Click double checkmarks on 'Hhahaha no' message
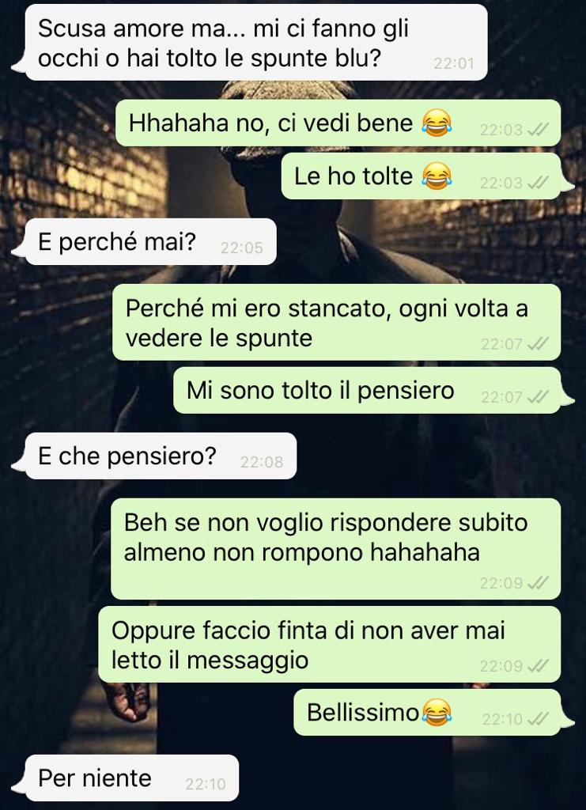The height and width of the screenshot is (810, 586). (x=538, y=129)
